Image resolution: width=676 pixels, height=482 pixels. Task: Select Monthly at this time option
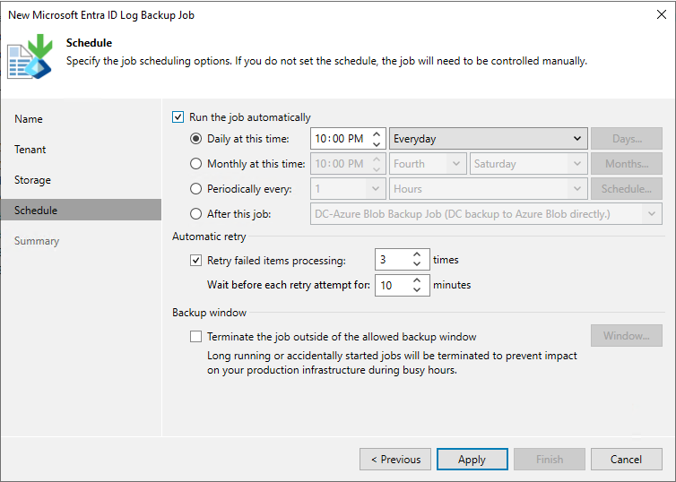coord(196,164)
